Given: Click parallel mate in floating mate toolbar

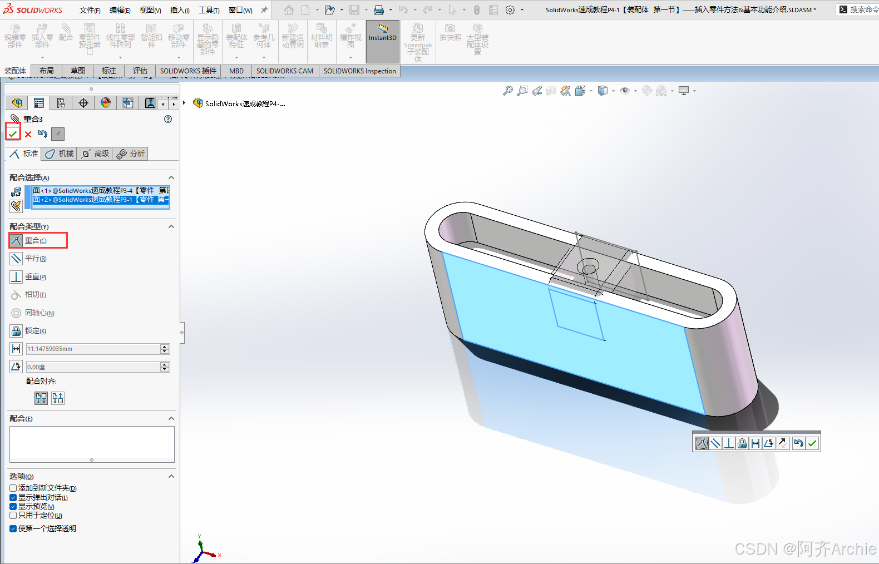Looking at the screenshot, I should (x=715, y=443).
